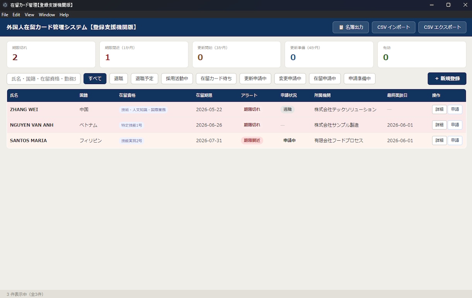Screen dimensions: 472x298
Task: Click 有限会社フードプロセス cell
Action: (339, 140)
